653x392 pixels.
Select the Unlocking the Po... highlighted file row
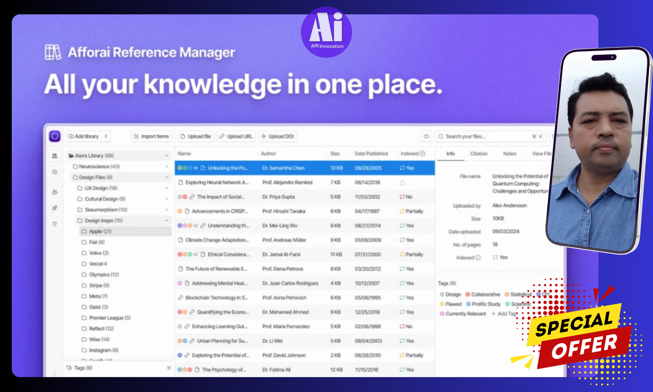tap(305, 168)
